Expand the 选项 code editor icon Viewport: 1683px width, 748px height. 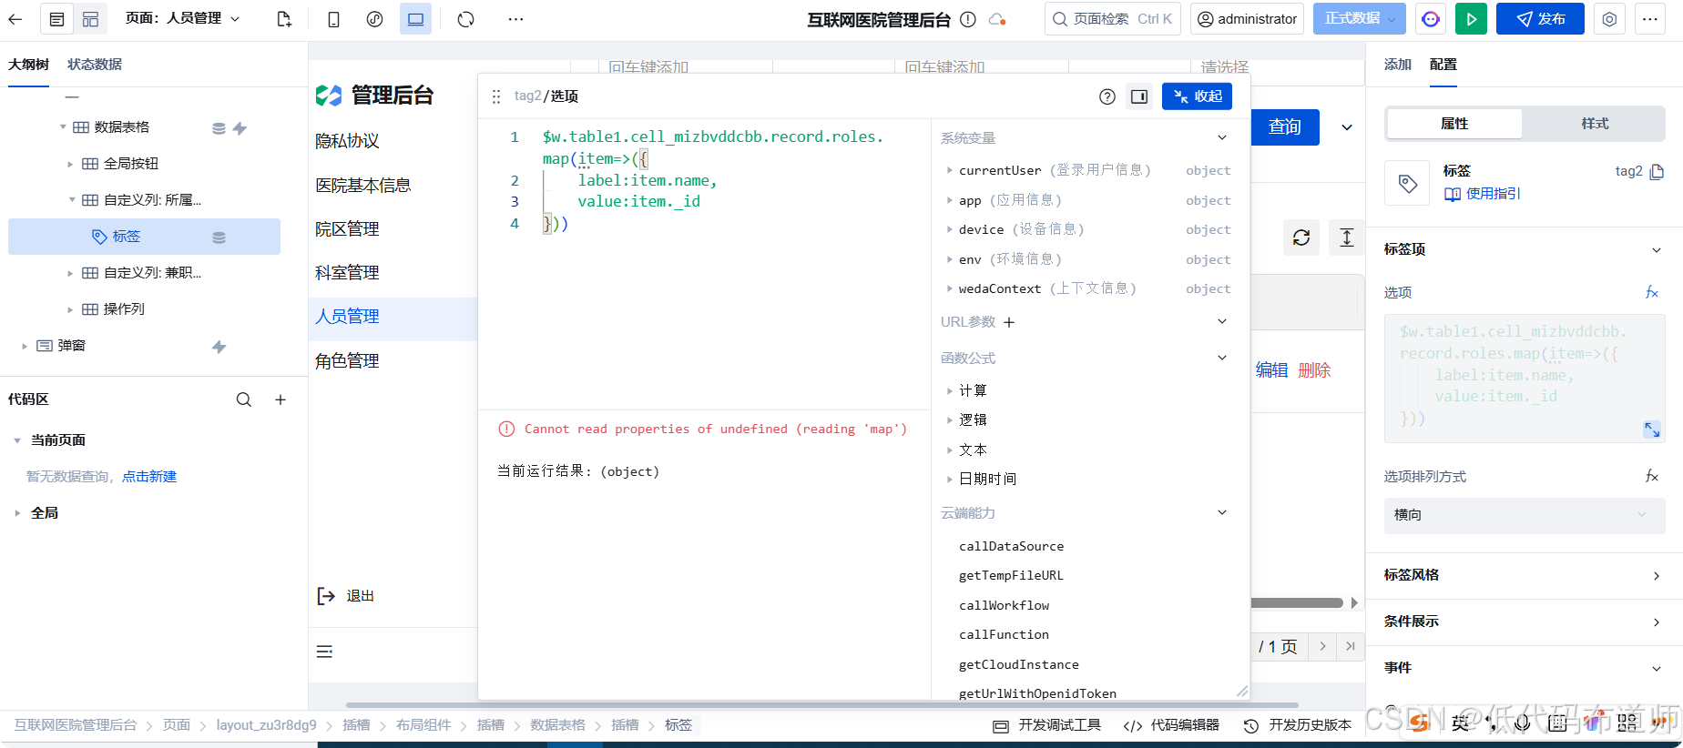pyautogui.click(x=1652, y=430)
